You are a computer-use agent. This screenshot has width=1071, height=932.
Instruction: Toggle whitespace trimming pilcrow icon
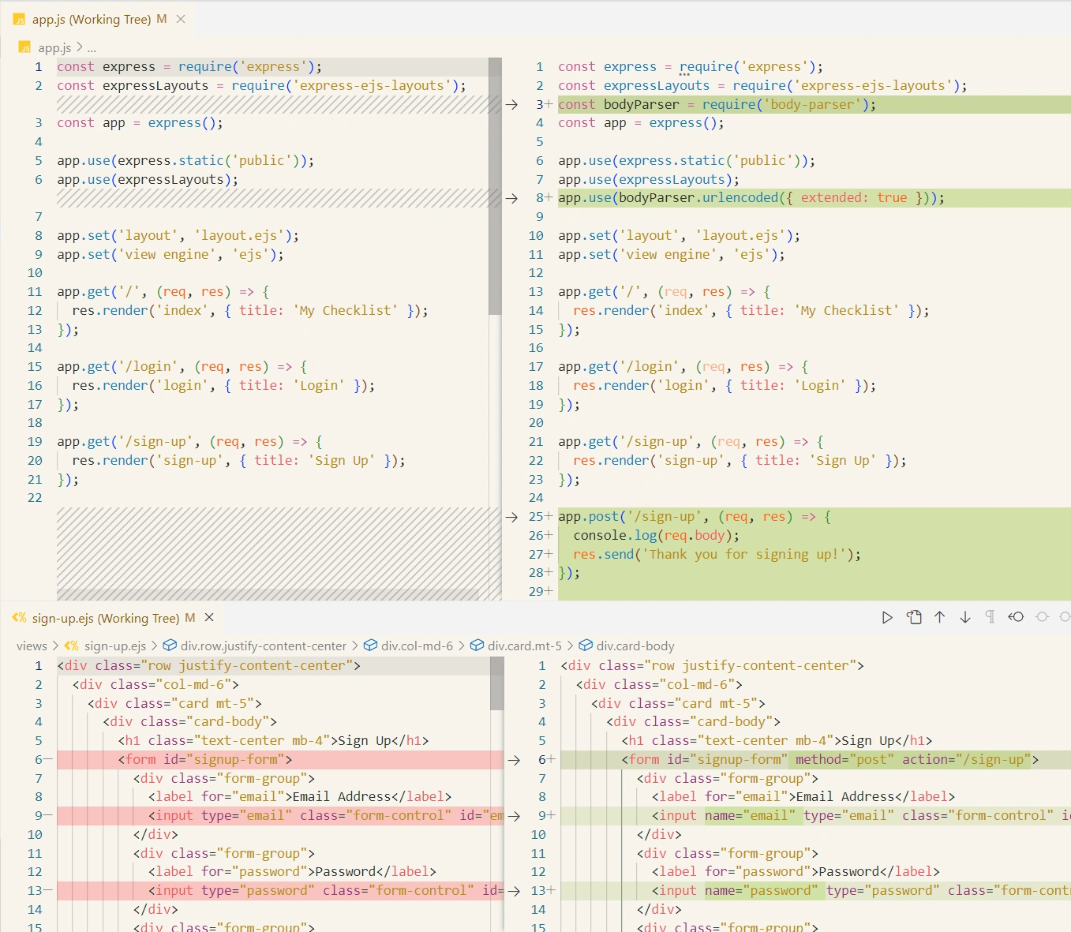[990, 617]
